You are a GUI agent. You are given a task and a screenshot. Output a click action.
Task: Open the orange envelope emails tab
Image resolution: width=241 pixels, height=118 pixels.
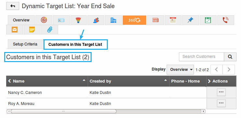pyautogui.click(x=15, y=30)
